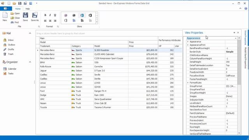
Task: Open the Trash folder
Action: point(11,54)
